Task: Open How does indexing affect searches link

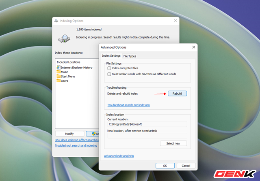Action: [77, 140]
